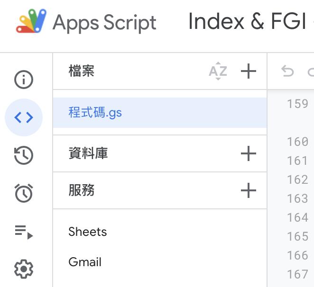
Task: Click the 檔案 section header
Action: coord(82,71)
